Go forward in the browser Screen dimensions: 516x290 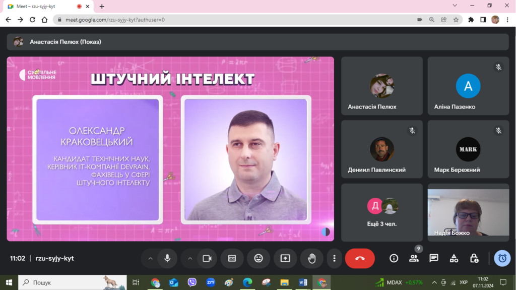tap(20, 20)
